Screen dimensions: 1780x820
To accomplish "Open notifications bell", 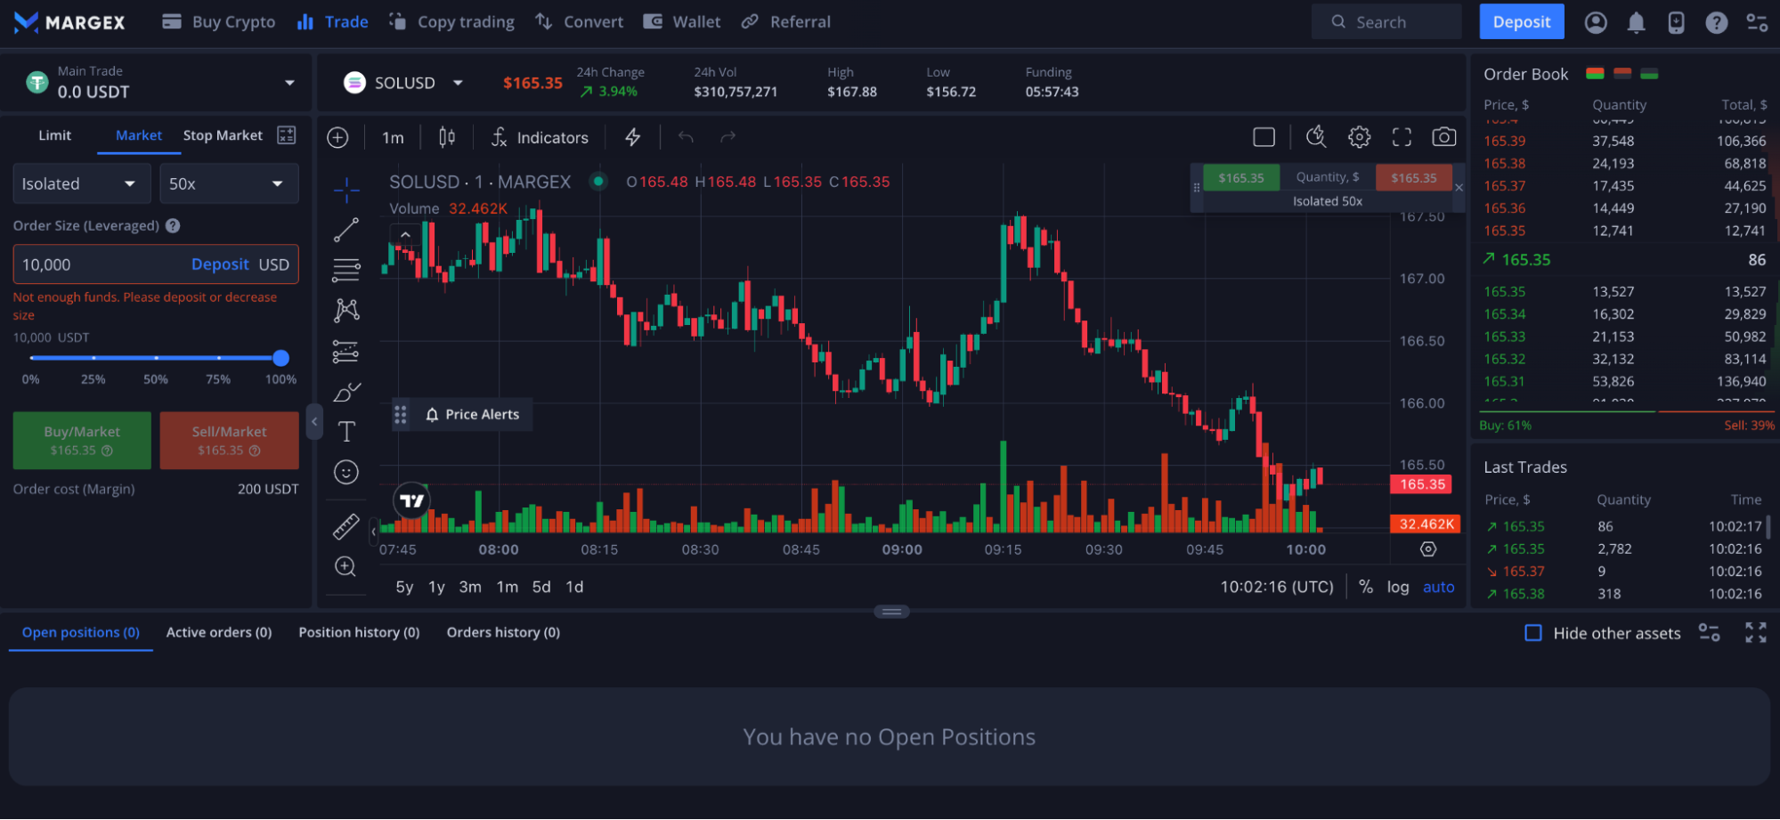I will [x=1636, y=22].
